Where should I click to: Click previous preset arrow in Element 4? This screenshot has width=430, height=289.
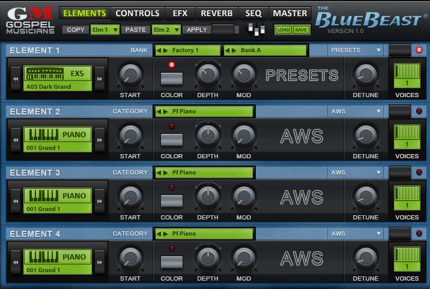coord(16,262)
